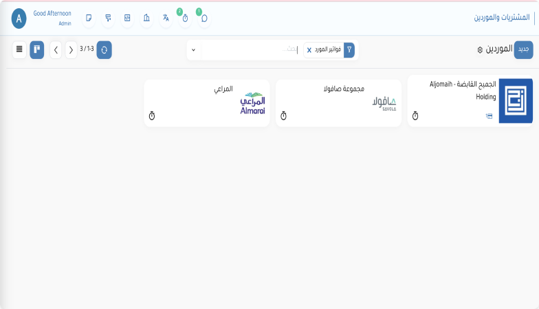
Task: Open activities timer with badge 2
Action: (x=185, y=19)
